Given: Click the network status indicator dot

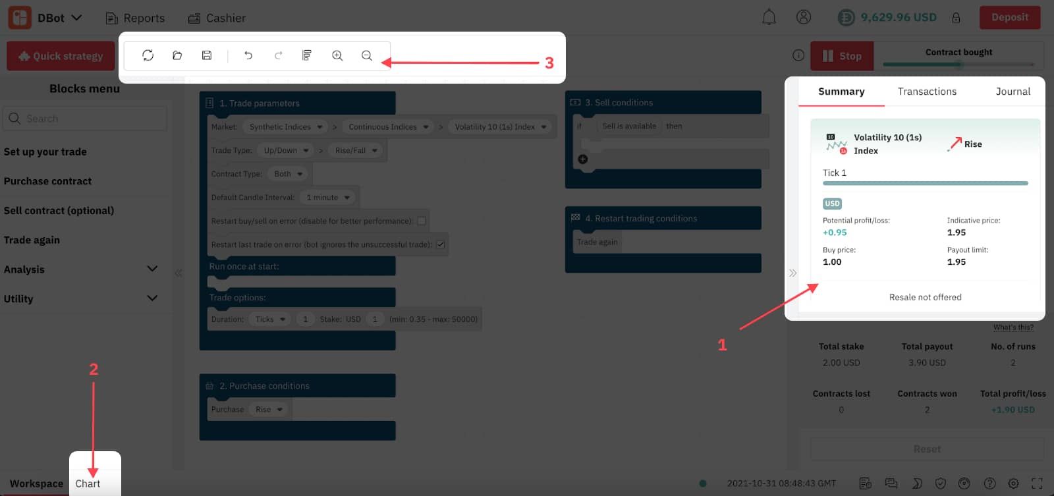Looking at the screenshot, I should [703, 483].
